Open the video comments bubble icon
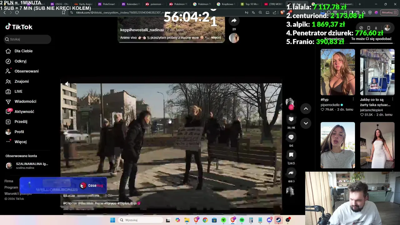 (291, 137)
